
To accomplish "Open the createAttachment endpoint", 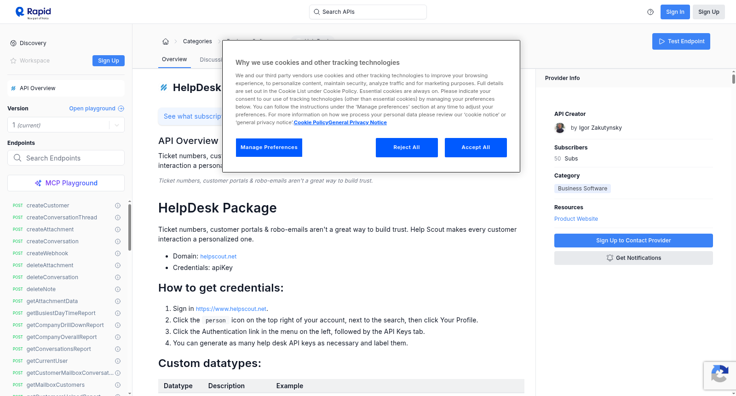I will pyautogui.click(x=50, y=230).
